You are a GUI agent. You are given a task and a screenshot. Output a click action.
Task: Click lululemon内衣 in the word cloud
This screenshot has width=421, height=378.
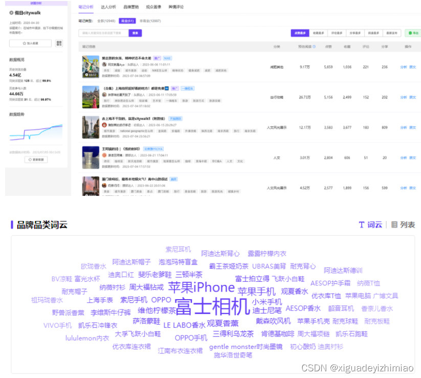coord(87,338)
